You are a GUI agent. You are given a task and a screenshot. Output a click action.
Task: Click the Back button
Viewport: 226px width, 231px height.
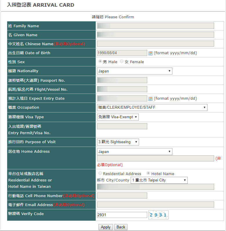pyautogui.click(x=121, y=227)
